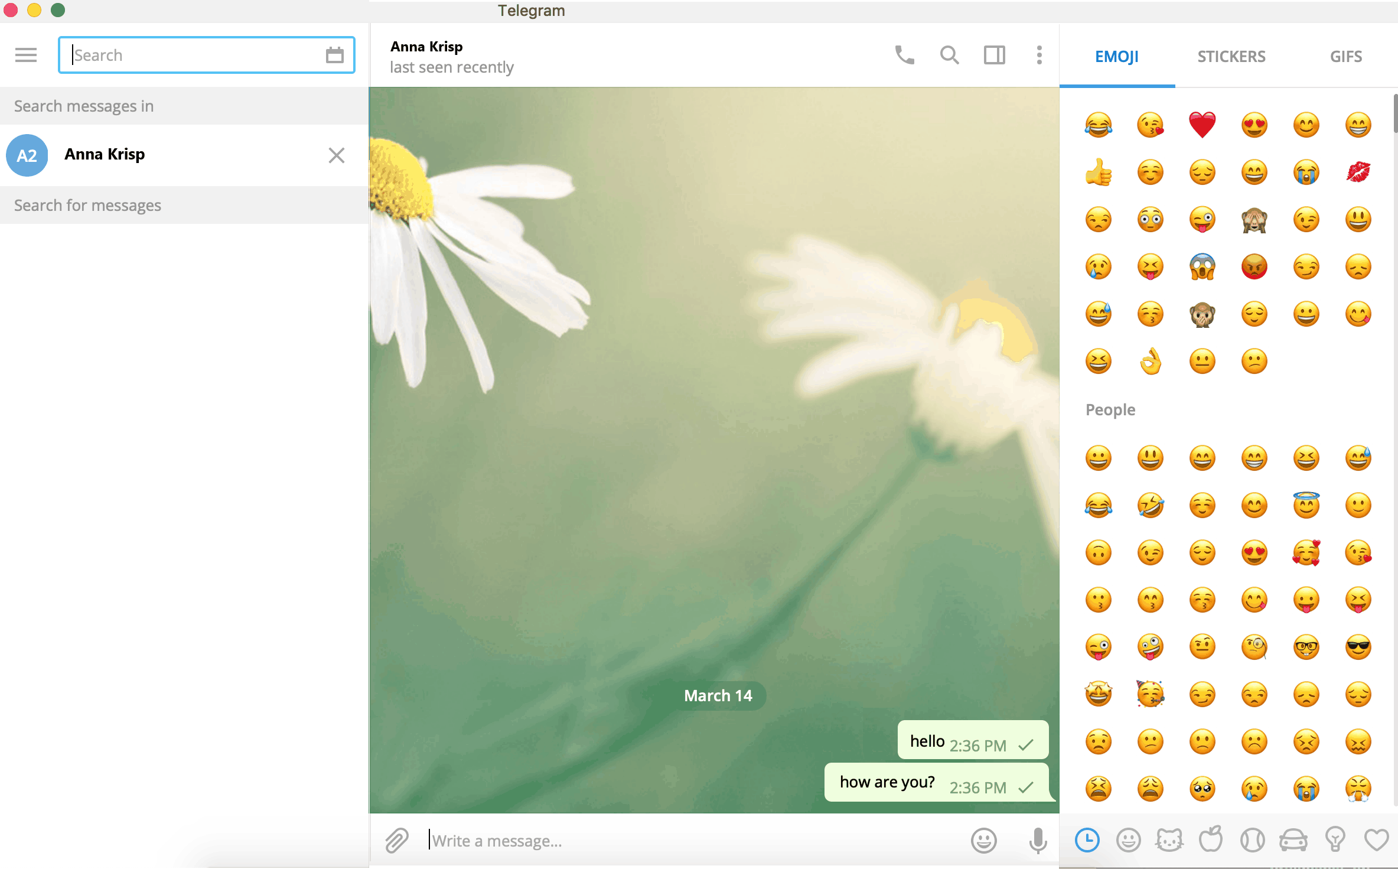Viewport: 1398px width, 869px height.
Task: Insert the OK hand emoji
Action: point(1151,361)
